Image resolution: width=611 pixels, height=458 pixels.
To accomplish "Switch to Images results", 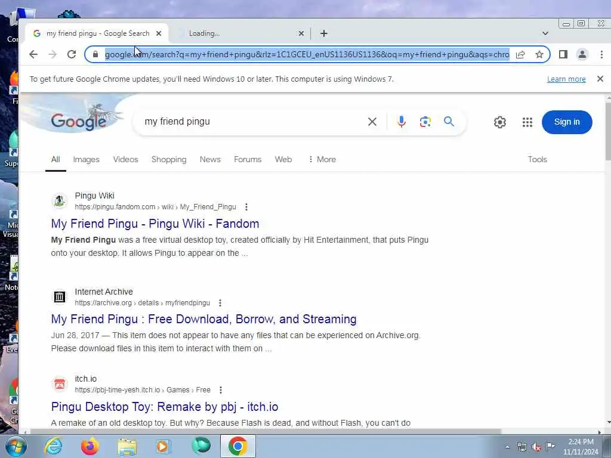I will click(x=86, y=159).
